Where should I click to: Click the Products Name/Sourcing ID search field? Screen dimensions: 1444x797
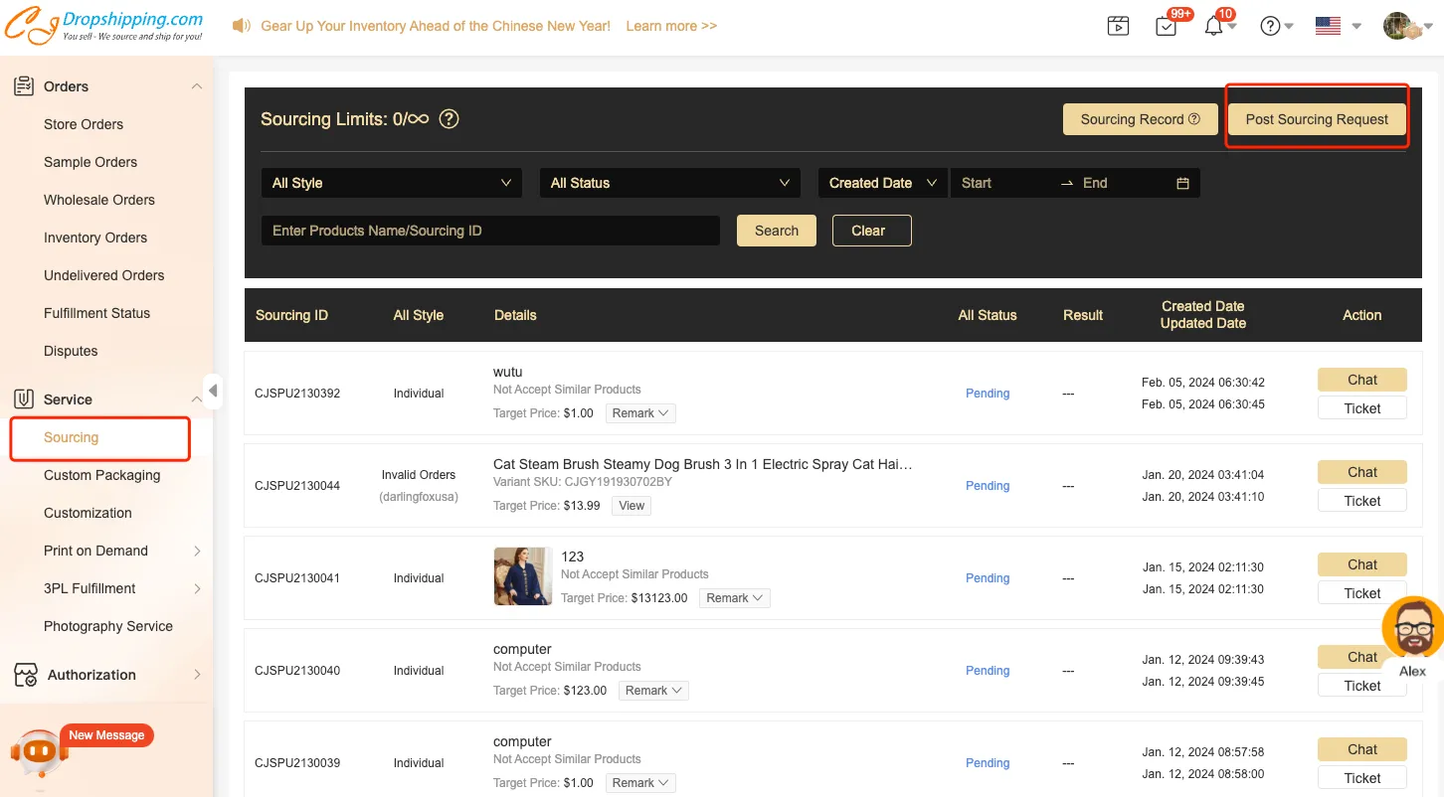pyautogui.click(x=490, y=231)
